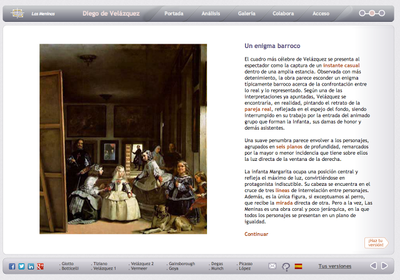Click the Continuar link
The width and height of the screenshot is (400, 280).
coord(256,234)
